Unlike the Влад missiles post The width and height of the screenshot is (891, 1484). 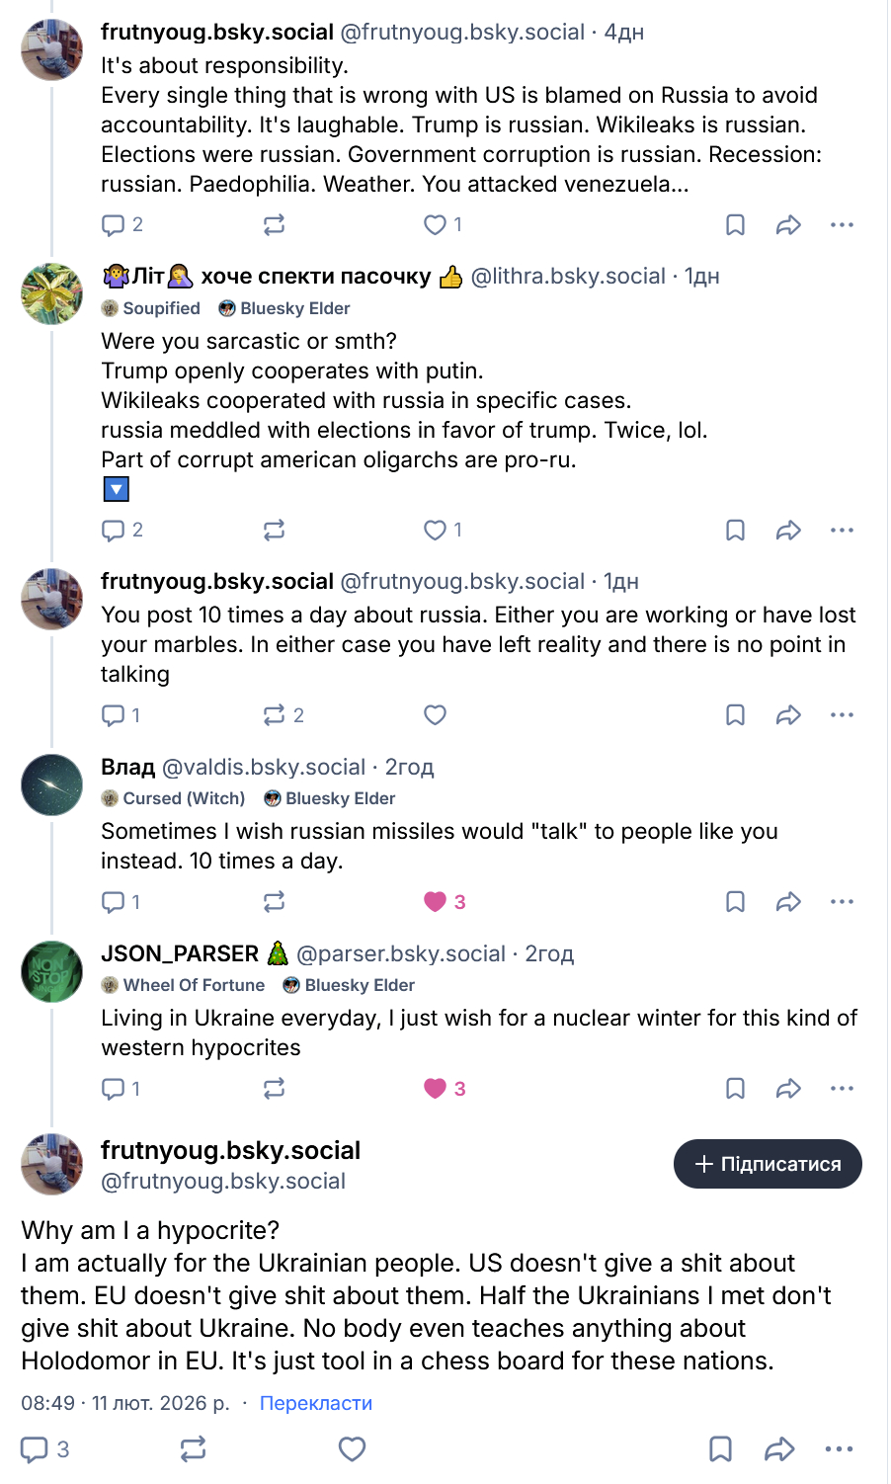[435, 902]
